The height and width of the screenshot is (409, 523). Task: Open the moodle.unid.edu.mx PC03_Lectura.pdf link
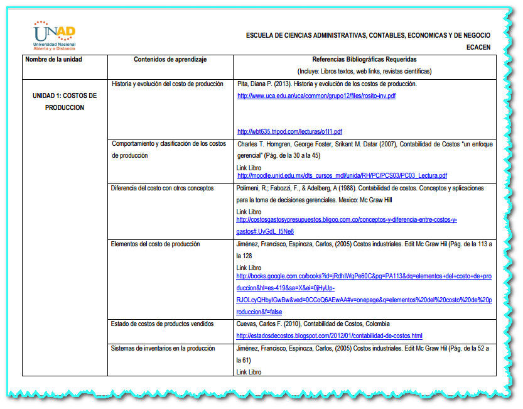(x=342, y=176)
